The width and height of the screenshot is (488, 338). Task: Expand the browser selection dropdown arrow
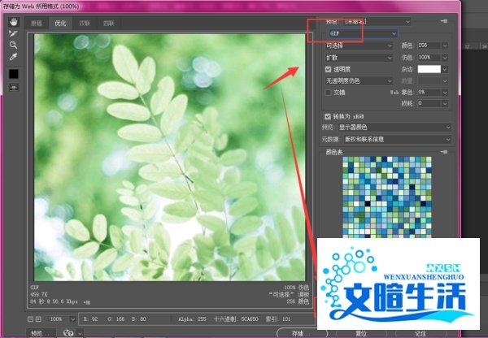pos(80,333)
